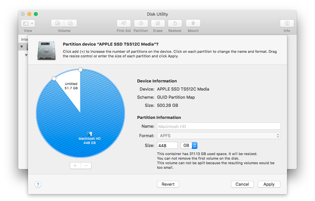
Task: Select the Untitled 51.7 GB partition slice
Action: click(71, 86)
